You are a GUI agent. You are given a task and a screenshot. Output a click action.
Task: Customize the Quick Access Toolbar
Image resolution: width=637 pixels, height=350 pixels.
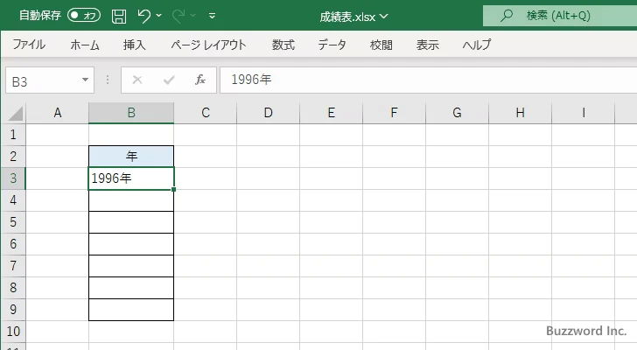point(212,16)
